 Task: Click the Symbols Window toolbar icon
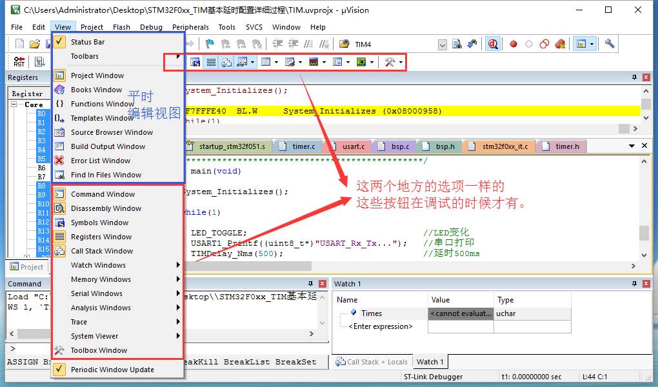click(x=195, y=62)
